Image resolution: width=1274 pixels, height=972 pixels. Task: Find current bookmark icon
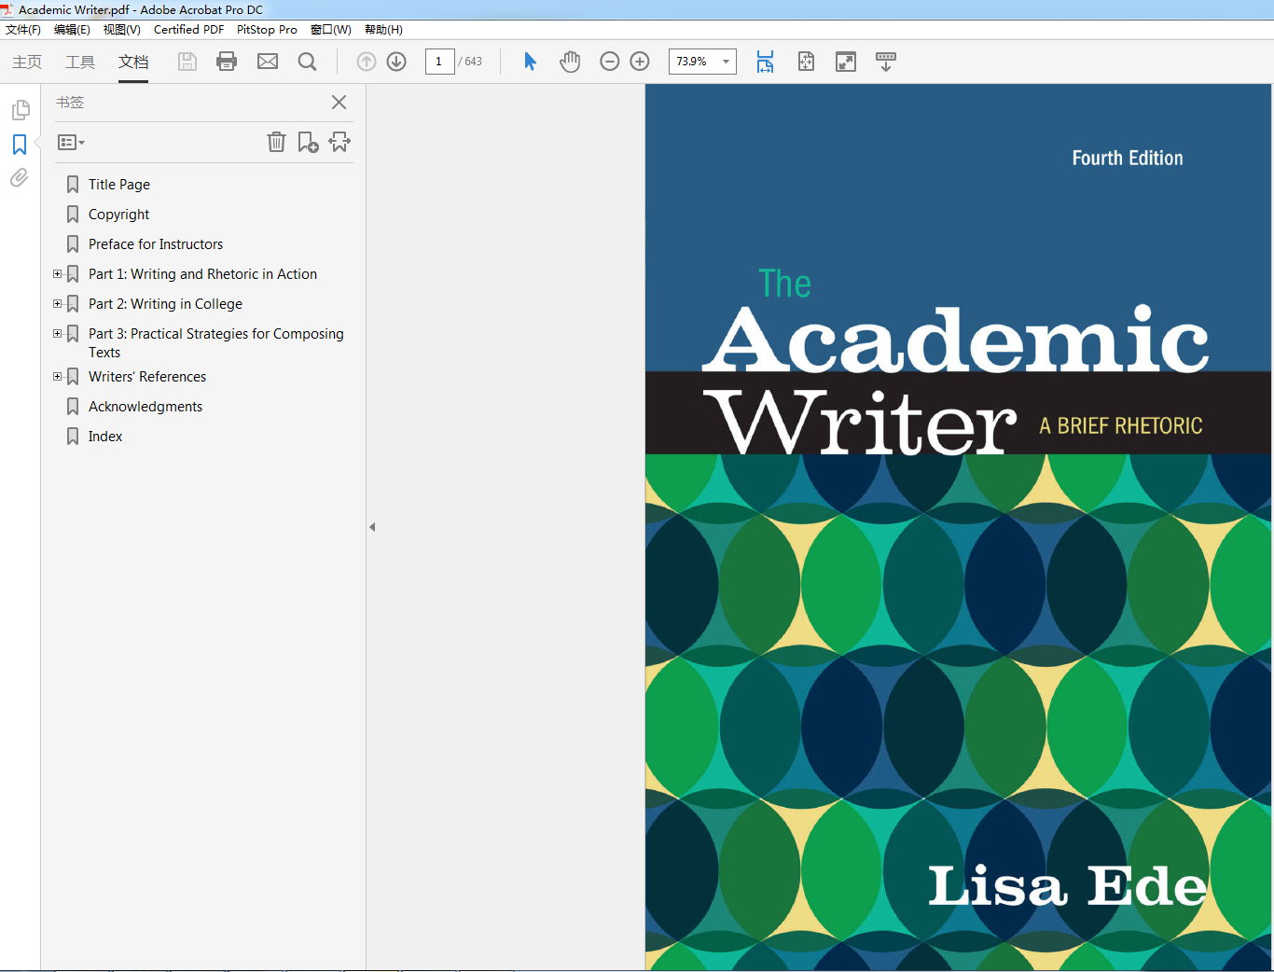tap(339, 142)
